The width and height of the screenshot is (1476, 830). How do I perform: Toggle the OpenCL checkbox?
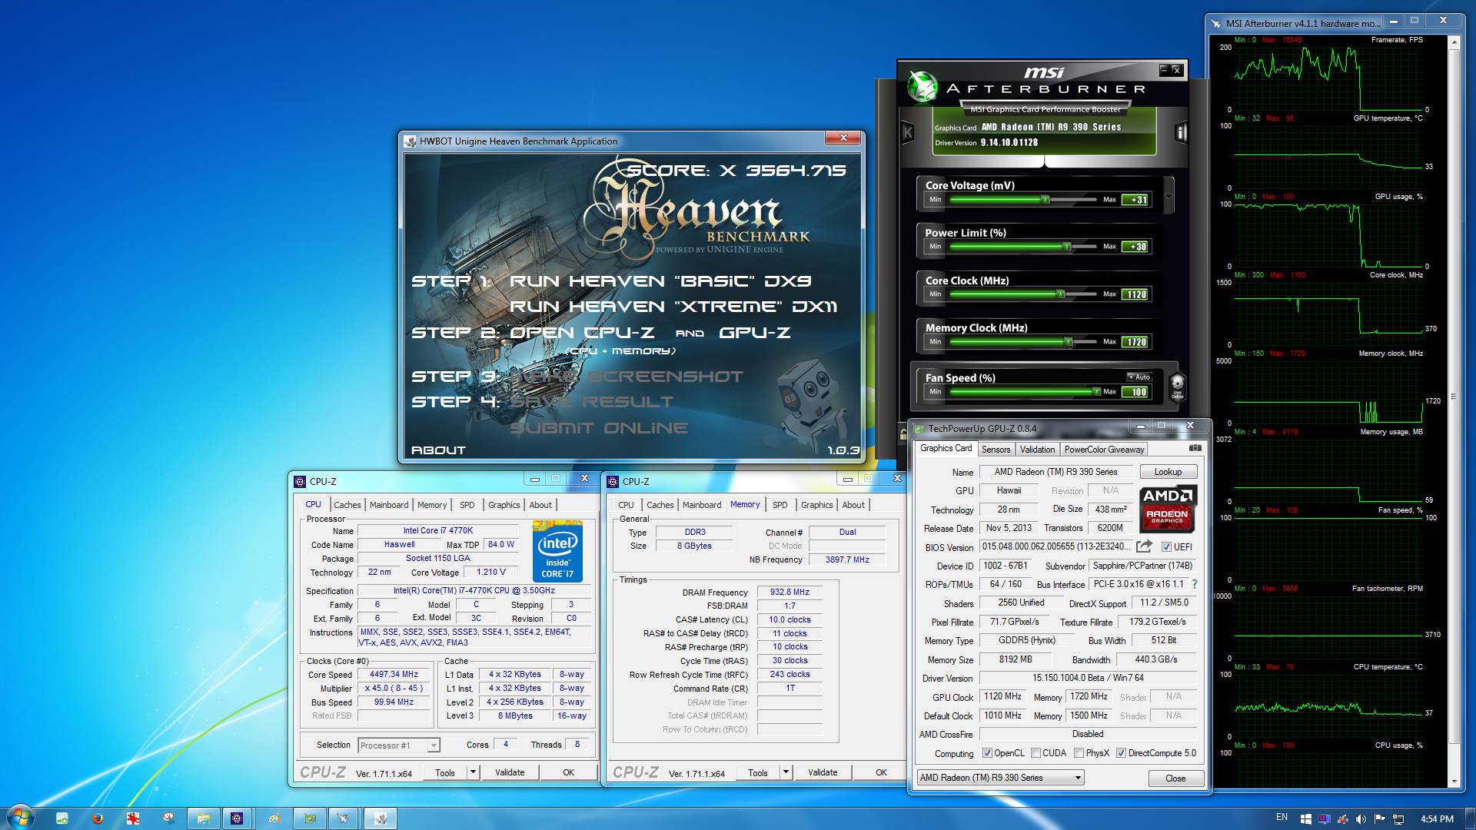point(987,753)
